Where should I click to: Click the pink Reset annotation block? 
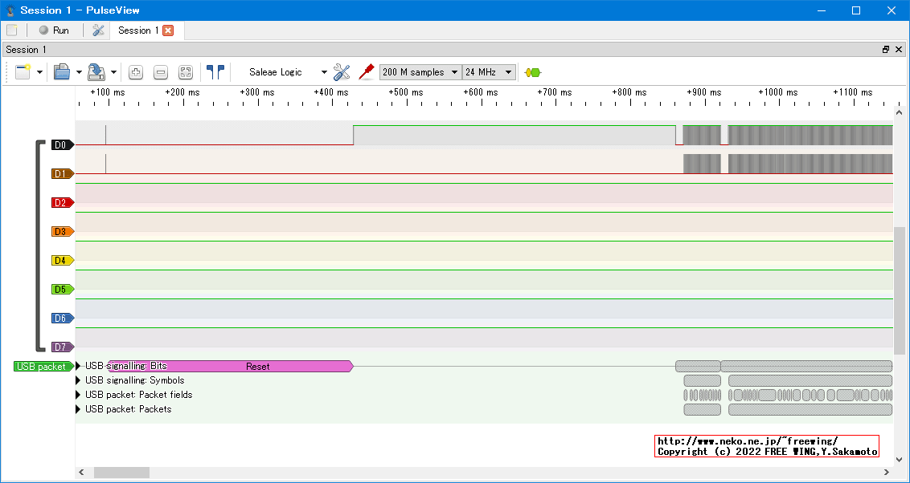pyautogui.click(x=257, y=367)
